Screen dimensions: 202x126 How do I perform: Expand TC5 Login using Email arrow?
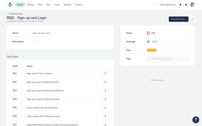tap(105, 108)
